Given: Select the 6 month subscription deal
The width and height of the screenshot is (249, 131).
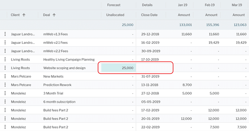Looking at the screenshot, I should tap(59, 102).
